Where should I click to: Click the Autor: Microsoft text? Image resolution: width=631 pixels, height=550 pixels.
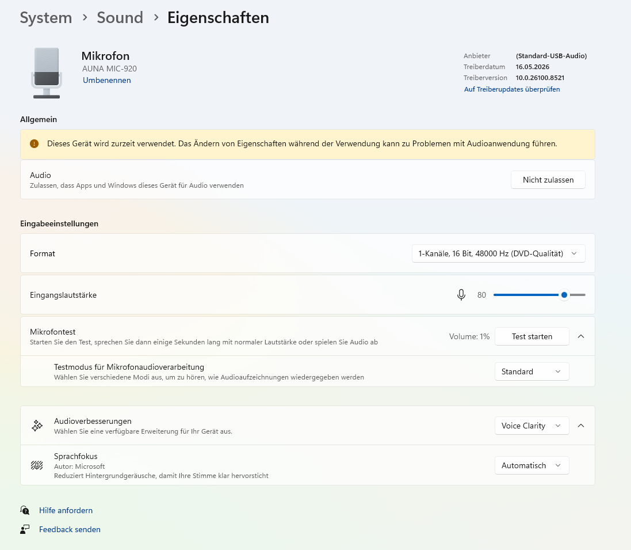(79, 466)
